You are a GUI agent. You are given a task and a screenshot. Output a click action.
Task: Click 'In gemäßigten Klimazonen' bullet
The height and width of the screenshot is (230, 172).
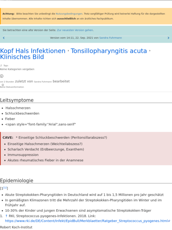[84, 203]
